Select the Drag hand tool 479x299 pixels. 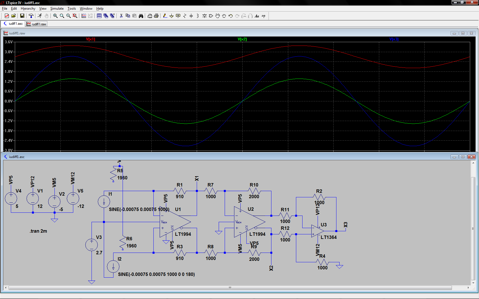coord(224,16)
